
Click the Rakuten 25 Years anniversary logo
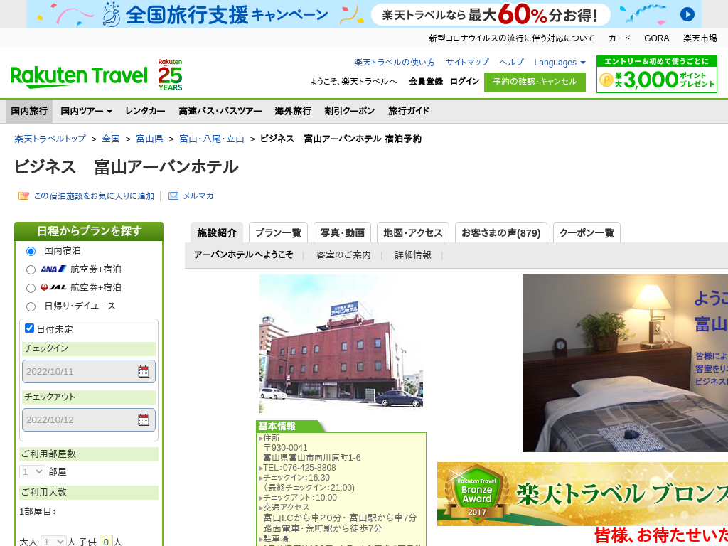tap(170, 75)
